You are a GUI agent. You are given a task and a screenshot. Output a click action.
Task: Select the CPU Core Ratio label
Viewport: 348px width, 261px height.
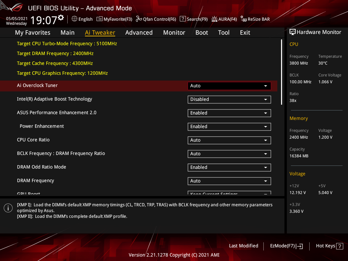(33, 140)
